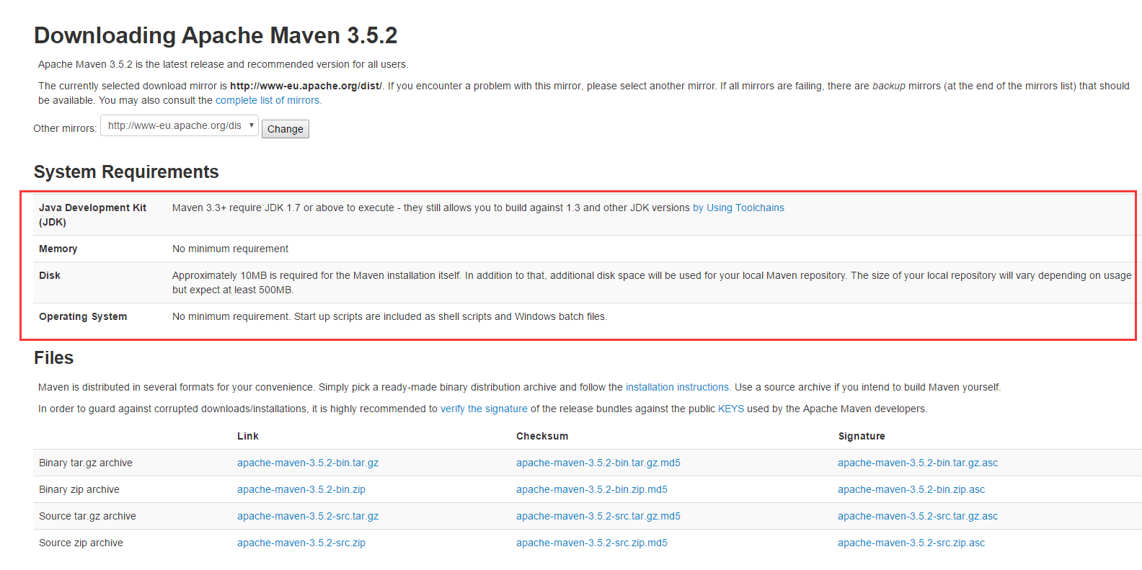Open apache-maven-3.5.2-bin.zip.md5 checksum
Image resolution: width=1142 pixels, height=570 pixels.
(592, 489)
